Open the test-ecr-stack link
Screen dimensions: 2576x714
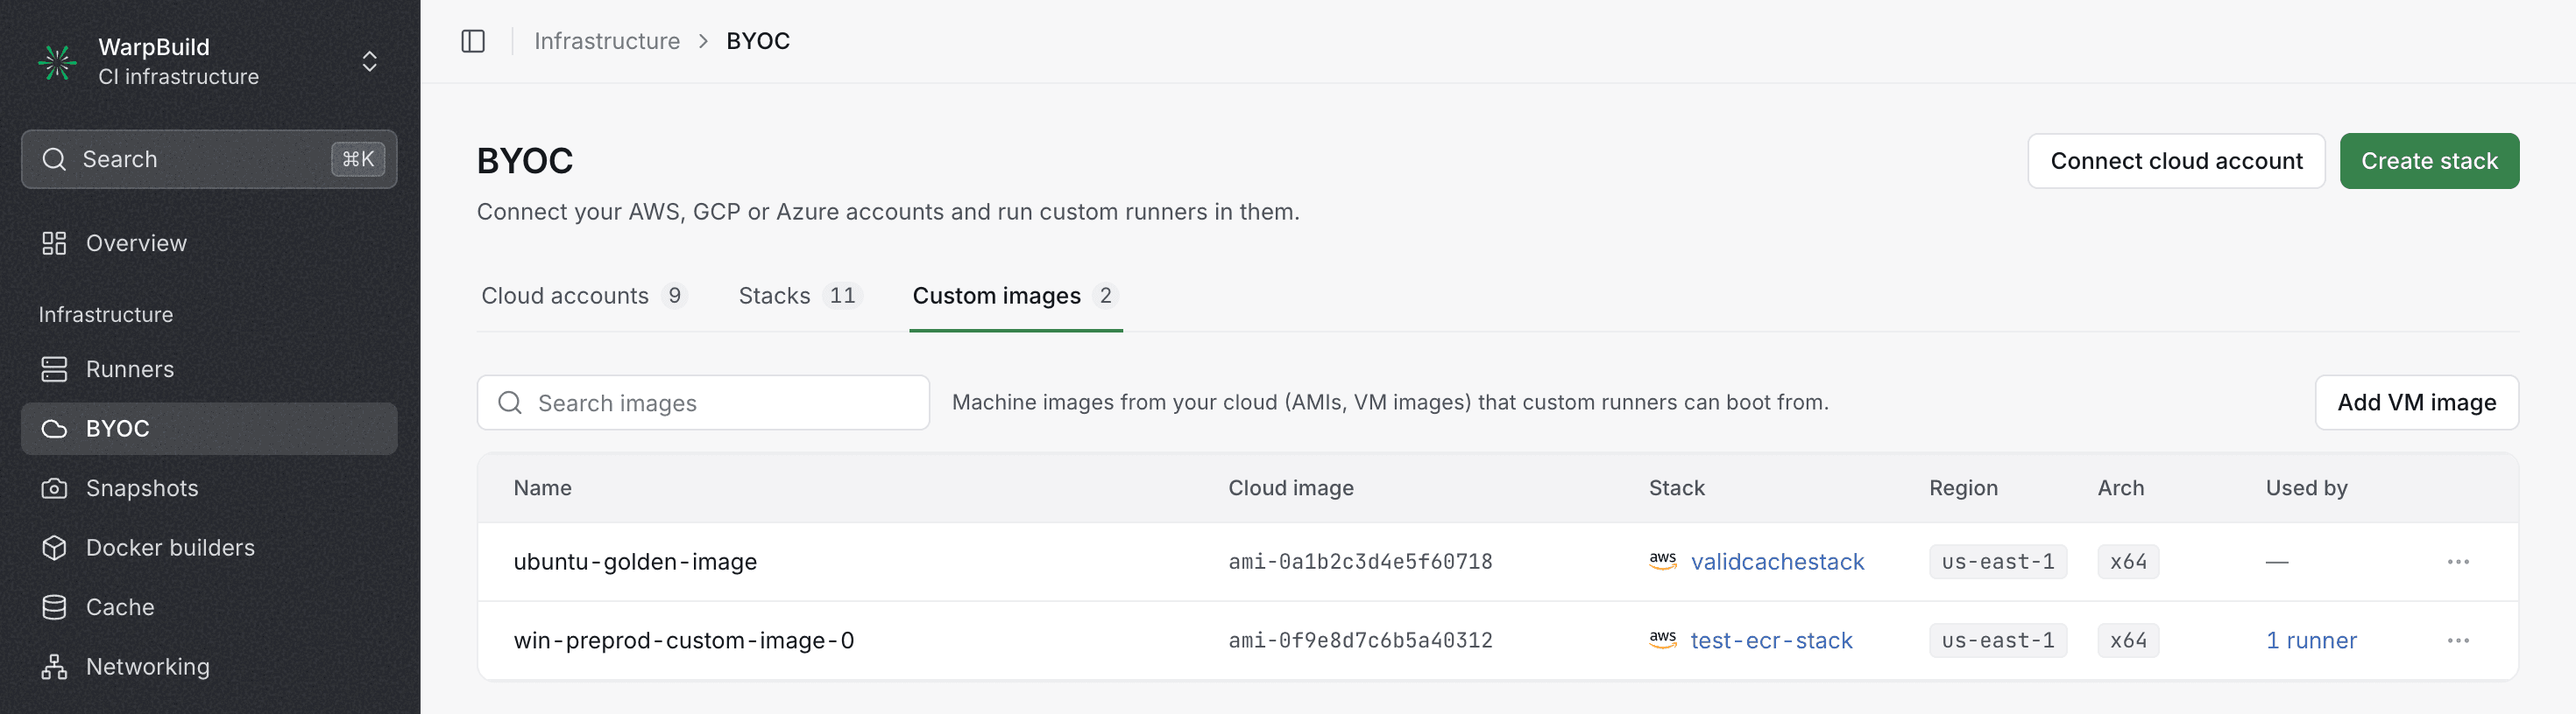point(1771,640)
